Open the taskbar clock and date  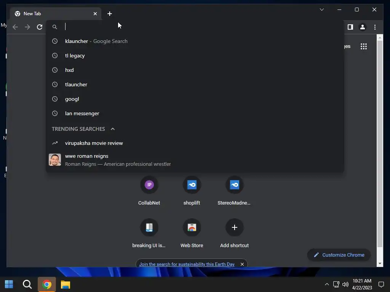(x=362, y=284)
